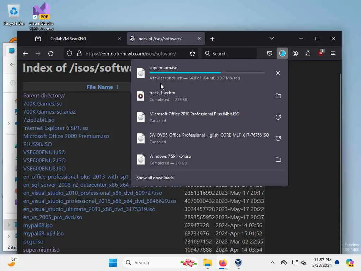Open 700K Games.iso.aria2 link

point(49,112)
